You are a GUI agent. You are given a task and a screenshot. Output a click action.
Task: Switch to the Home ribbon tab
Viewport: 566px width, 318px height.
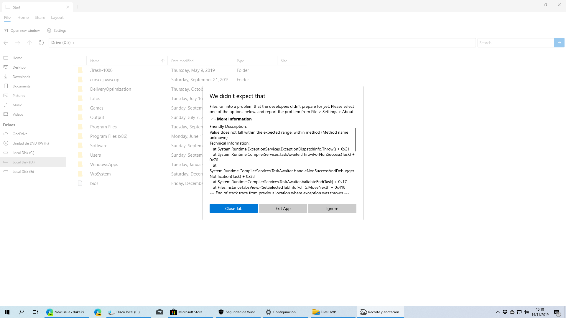tap(23, 17)
